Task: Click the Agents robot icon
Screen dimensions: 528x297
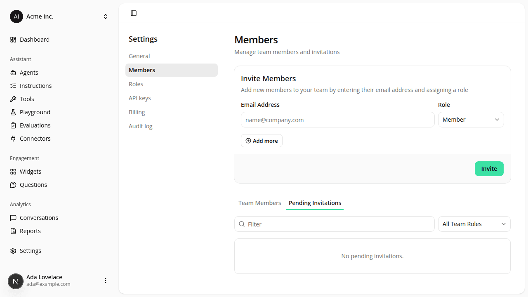Action: point(13,73)
